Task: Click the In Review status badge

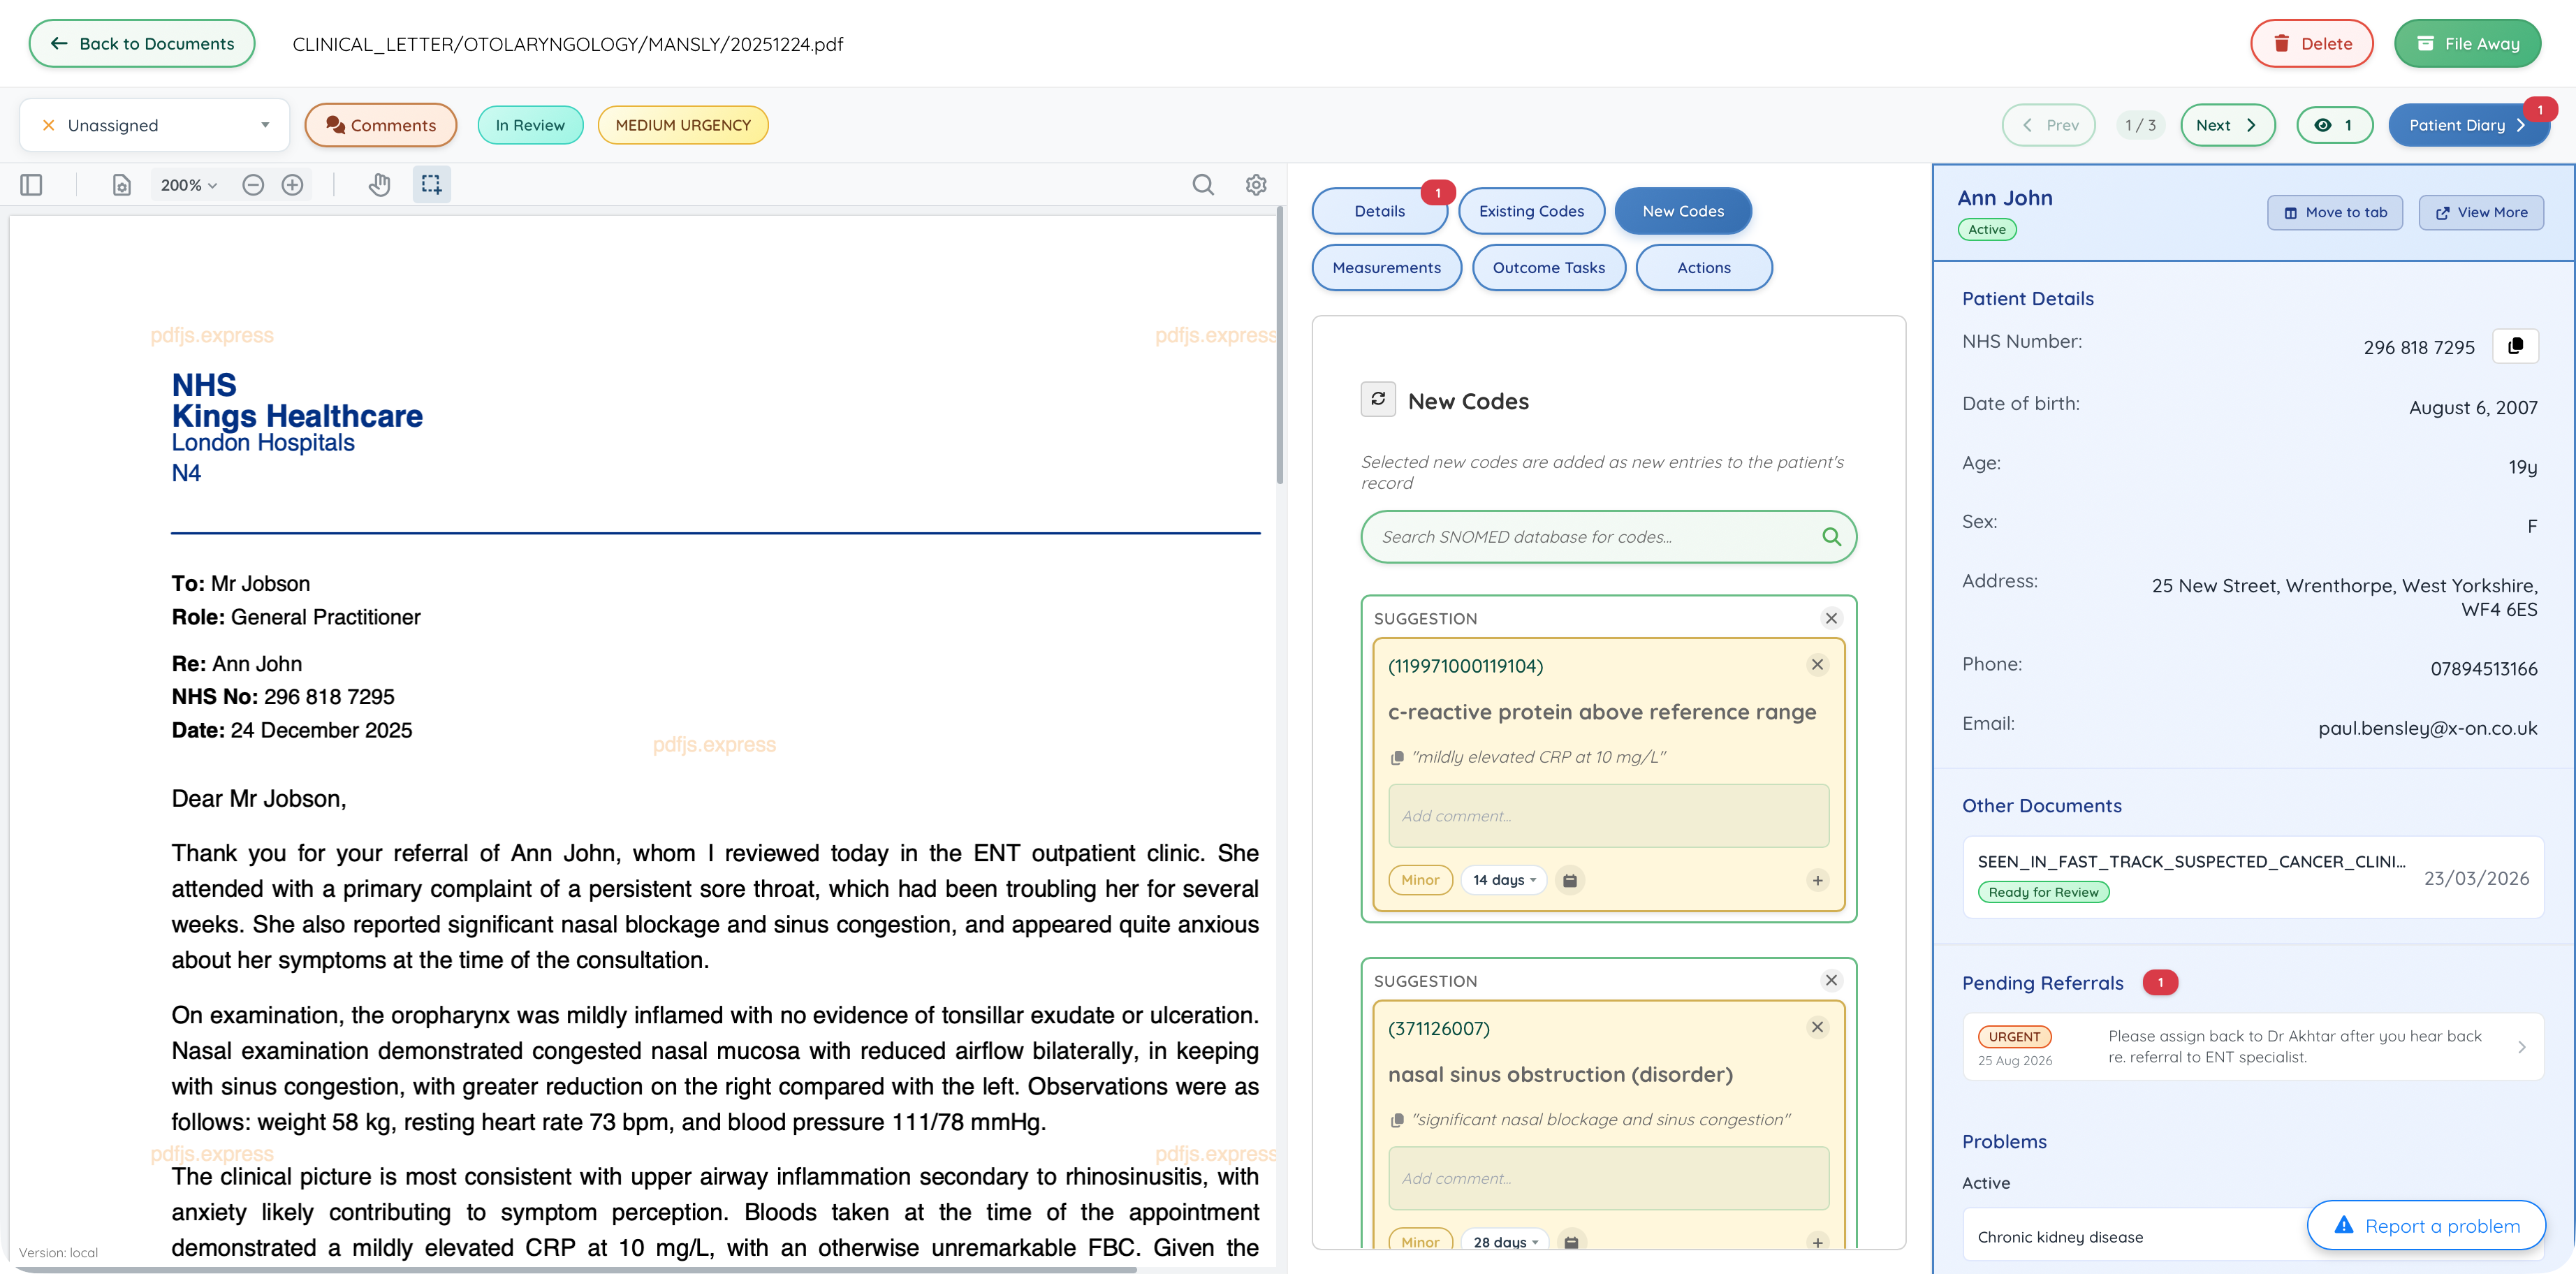Action: point(530,125)
